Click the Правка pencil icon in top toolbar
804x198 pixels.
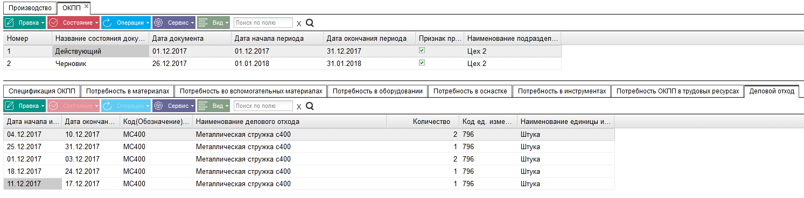pos(10,23)
